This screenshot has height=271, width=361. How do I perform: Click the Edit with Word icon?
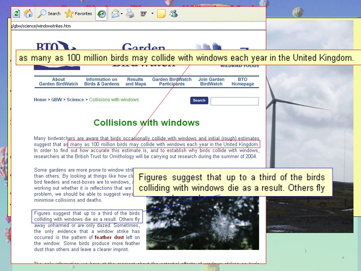coord(143,14)
